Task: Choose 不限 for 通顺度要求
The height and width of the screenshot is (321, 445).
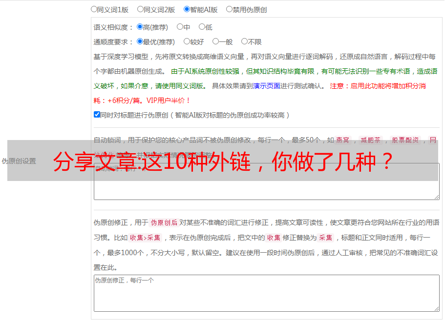Action: (x=244, y=41)
